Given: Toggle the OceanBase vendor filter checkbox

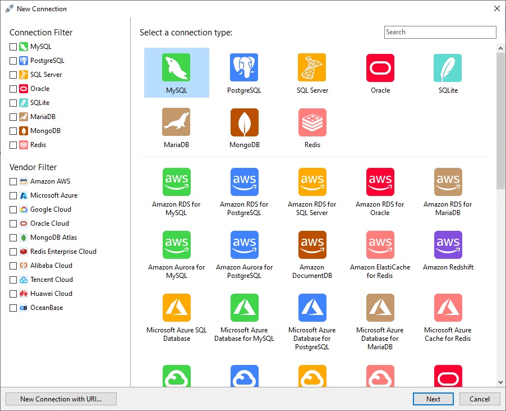Looking at the screenshot, I should (13, 308).
